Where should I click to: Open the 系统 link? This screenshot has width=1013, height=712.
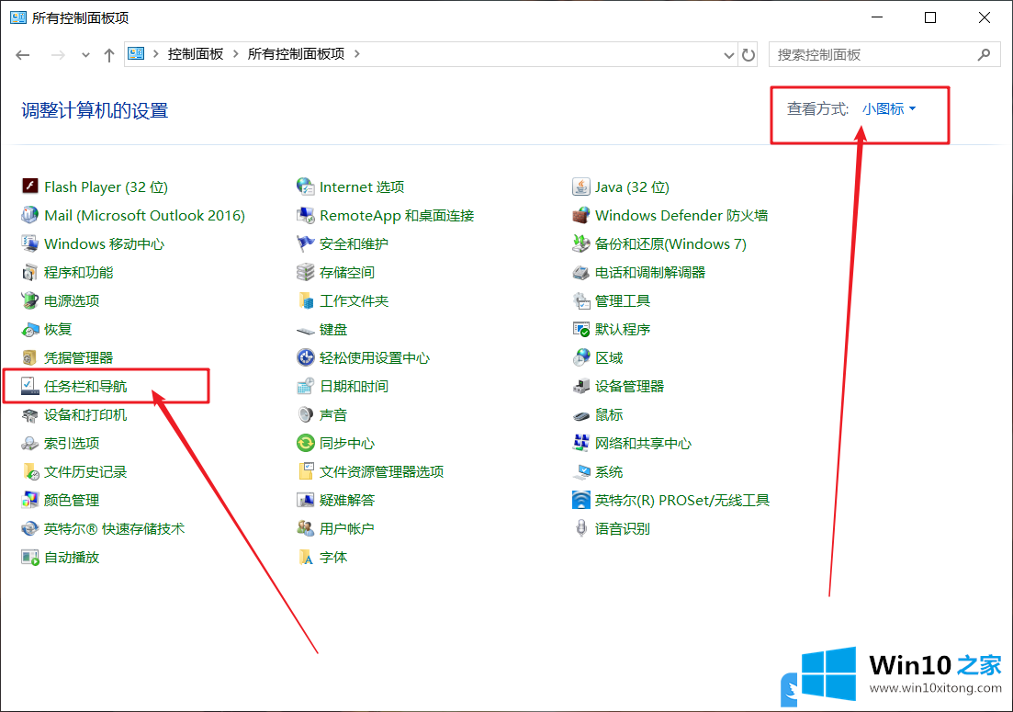609,471
